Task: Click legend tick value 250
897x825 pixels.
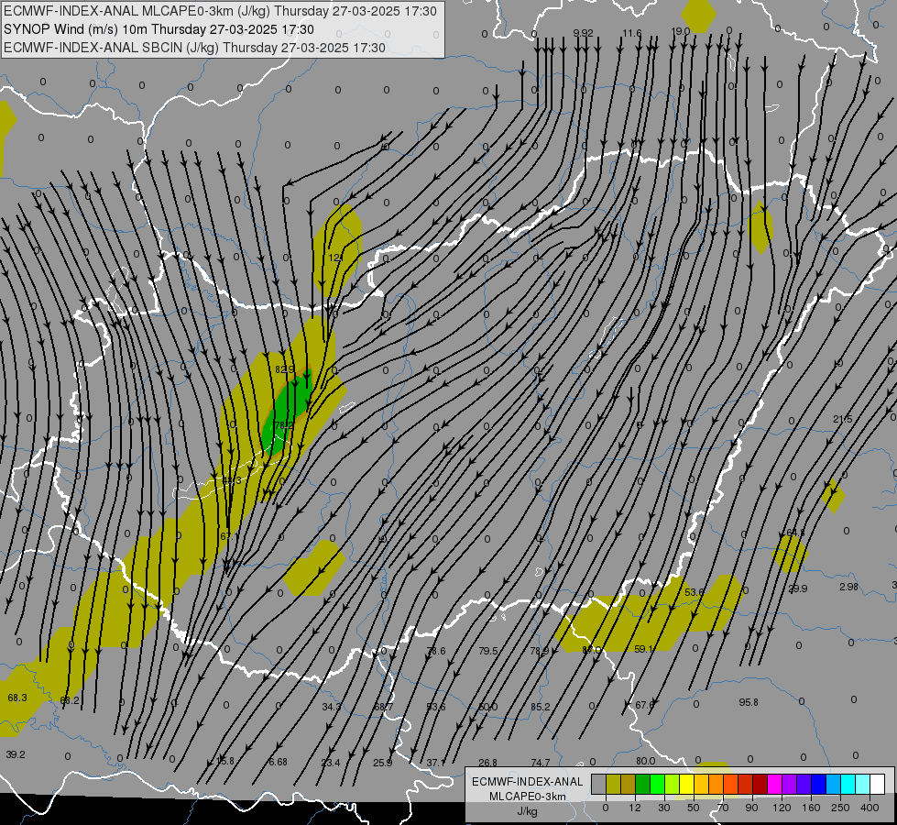Action: tap(840, 808)
